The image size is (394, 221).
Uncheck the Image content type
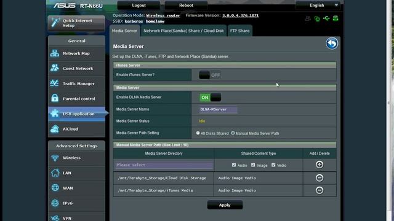(253, 165)
